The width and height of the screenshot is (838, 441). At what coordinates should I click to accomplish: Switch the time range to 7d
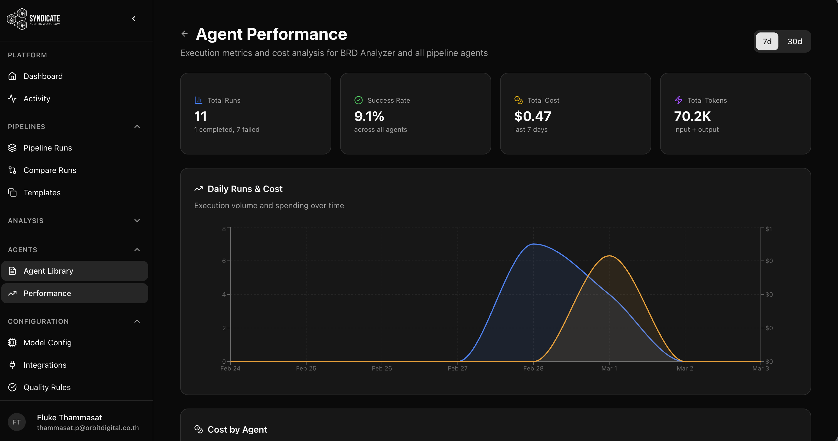point(767,41)
